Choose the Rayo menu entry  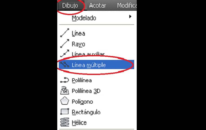coord(96,44)
